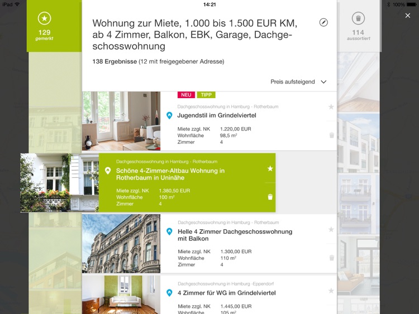
Task: Show map pin for Schöne 4-Zimmer-Altbau Wohnung
Action: click(108, 171)
